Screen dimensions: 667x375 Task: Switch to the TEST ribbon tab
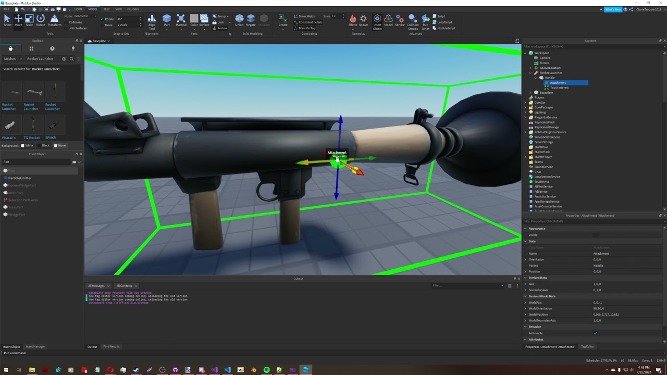tap(106, 9)
